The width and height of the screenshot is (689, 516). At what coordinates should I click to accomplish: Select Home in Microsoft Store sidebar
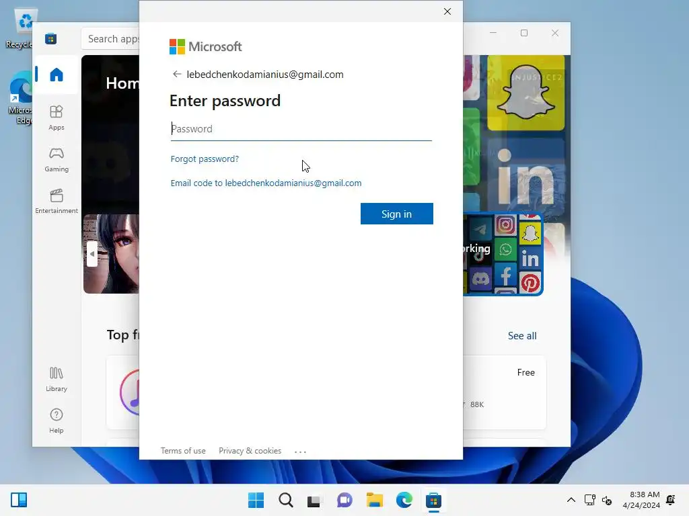point(57,75)
